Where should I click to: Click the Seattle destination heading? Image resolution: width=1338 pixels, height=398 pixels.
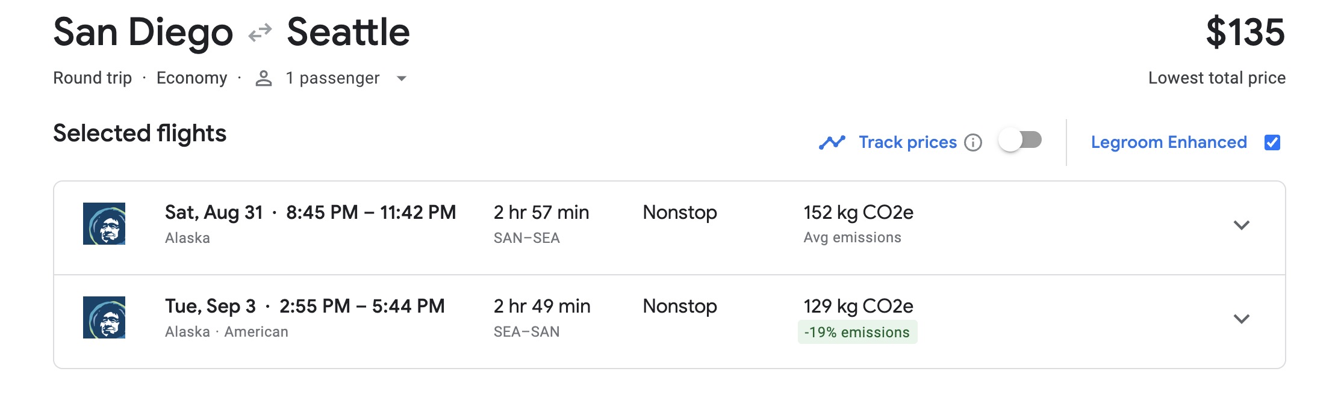click(x=348, y=32)
